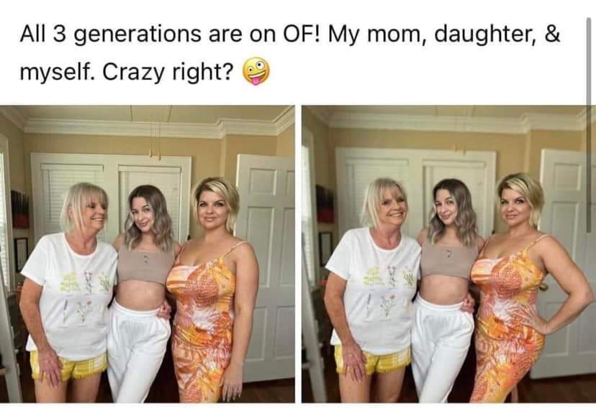Open the right photo in the post

[448, 254]
